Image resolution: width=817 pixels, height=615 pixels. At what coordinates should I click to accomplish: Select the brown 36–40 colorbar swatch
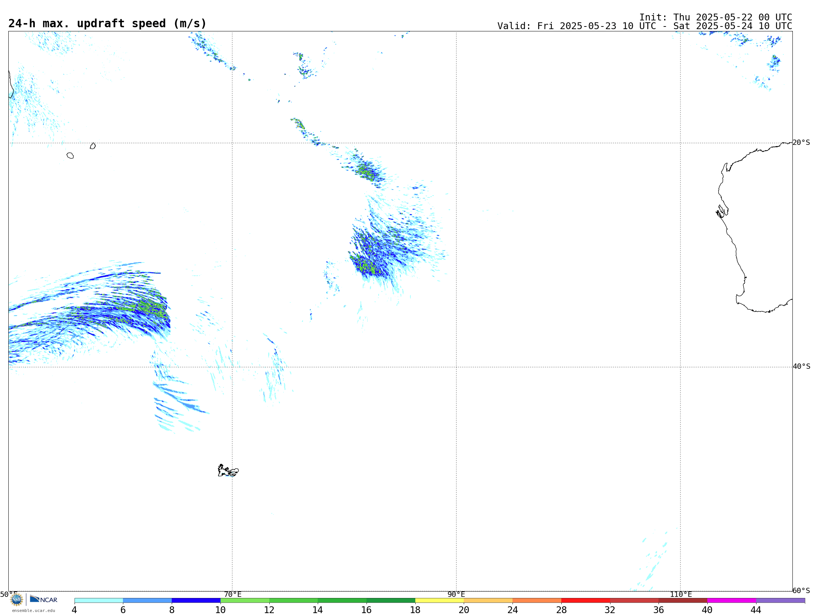tap(683, 601)
